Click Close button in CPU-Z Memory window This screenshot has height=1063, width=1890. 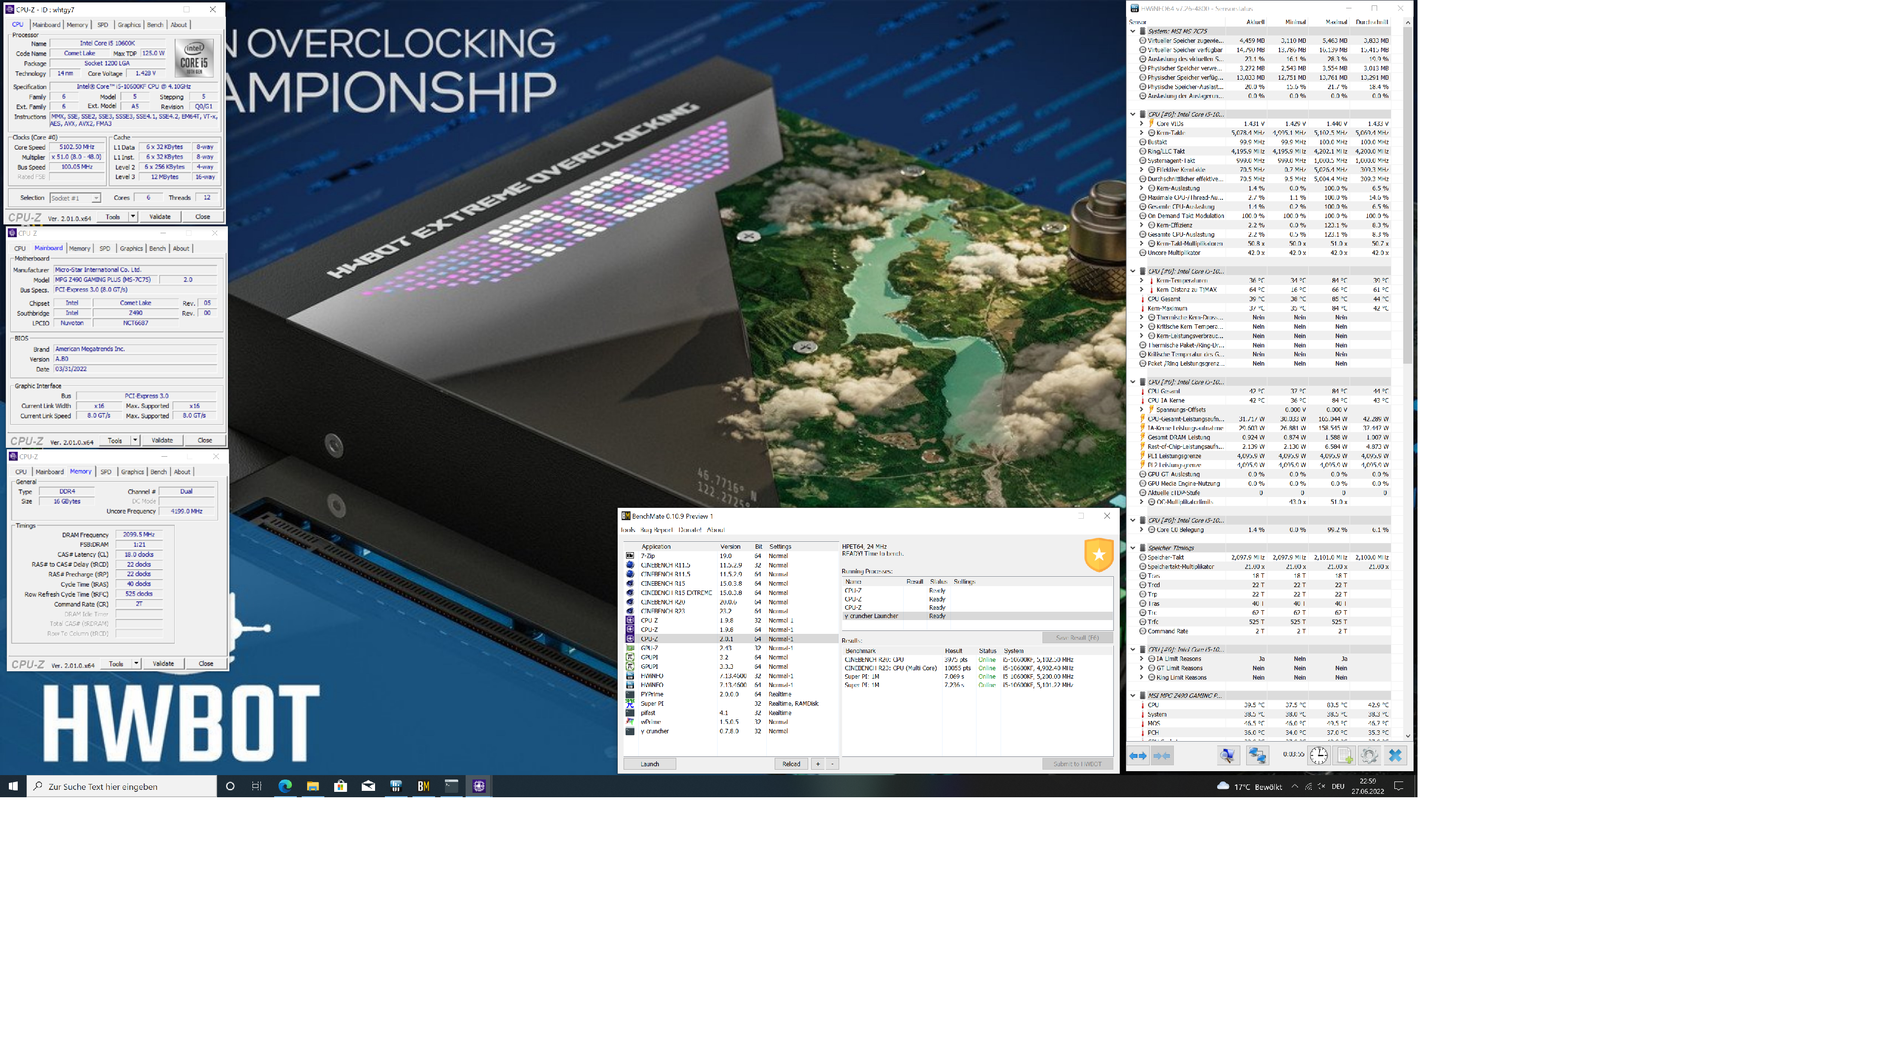(205, 663)
